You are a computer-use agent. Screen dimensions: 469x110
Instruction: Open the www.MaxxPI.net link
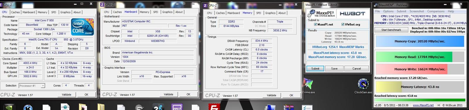coord(423,105)
